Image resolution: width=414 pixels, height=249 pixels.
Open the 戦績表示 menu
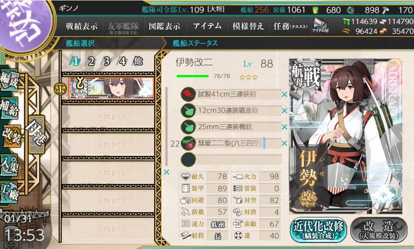82,26
